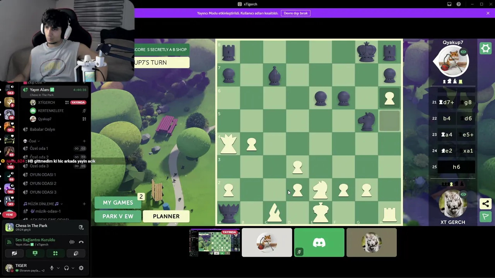Select the black bishop on c7
The image size is (495, 278).
tap(275, 75)
